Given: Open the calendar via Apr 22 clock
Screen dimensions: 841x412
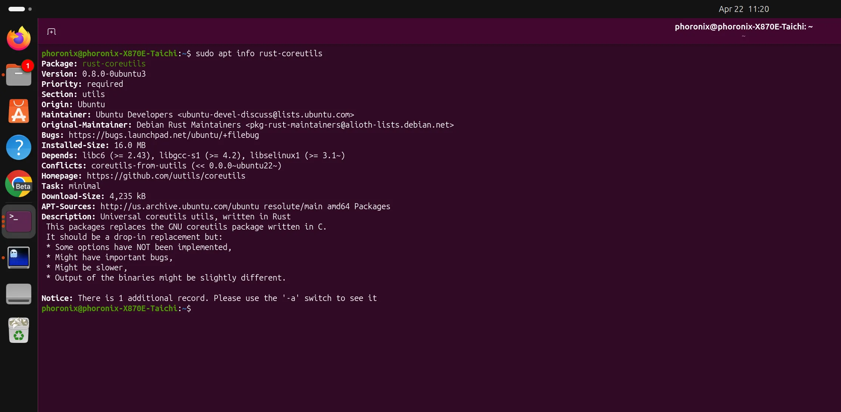Looking at the screenshot, I should [744, 9].
